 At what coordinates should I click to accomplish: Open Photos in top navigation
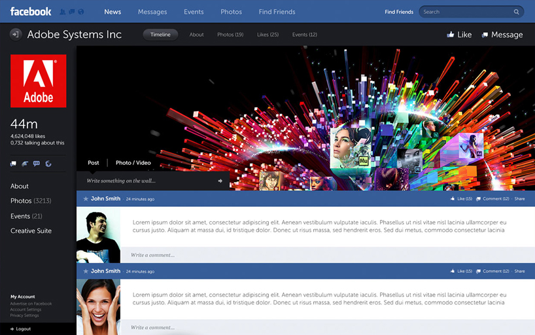tap(232, 12)
